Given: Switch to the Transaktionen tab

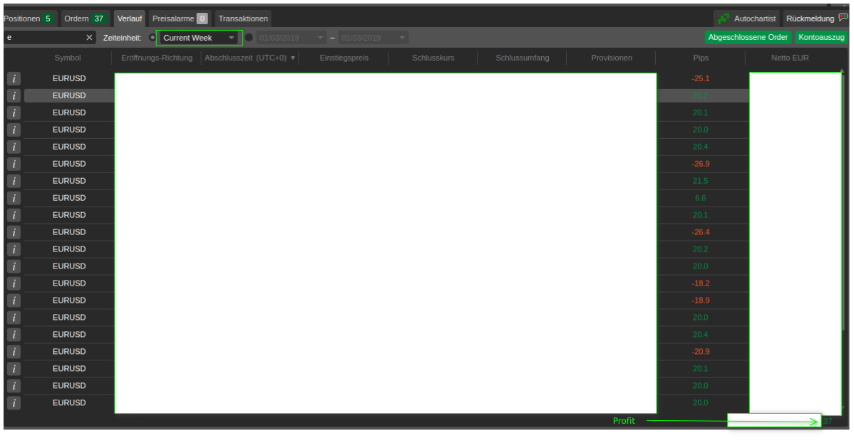Looking at the screenshot, I should [x=243, y=19].
